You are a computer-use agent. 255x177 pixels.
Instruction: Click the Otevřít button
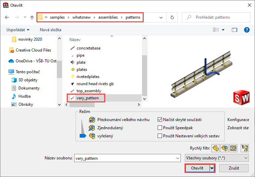(197, 168)
